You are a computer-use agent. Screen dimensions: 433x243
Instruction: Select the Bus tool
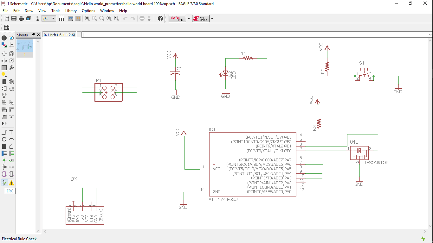click(x=4, y=153)
